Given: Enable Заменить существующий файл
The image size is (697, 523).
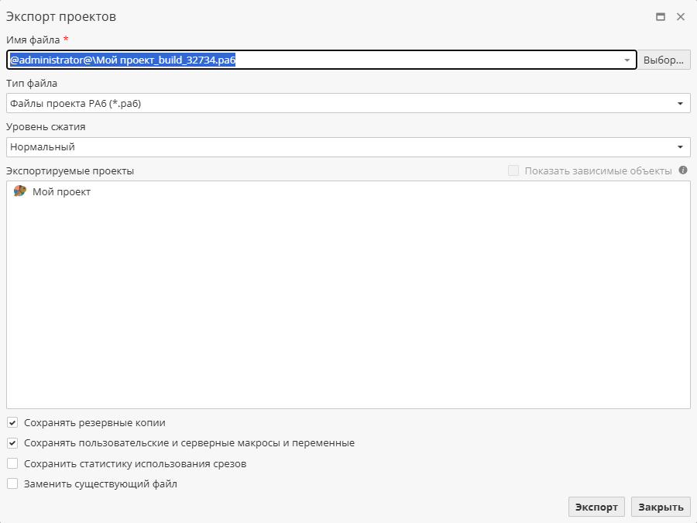Looking at the screenshot, I should pos(12,483).
